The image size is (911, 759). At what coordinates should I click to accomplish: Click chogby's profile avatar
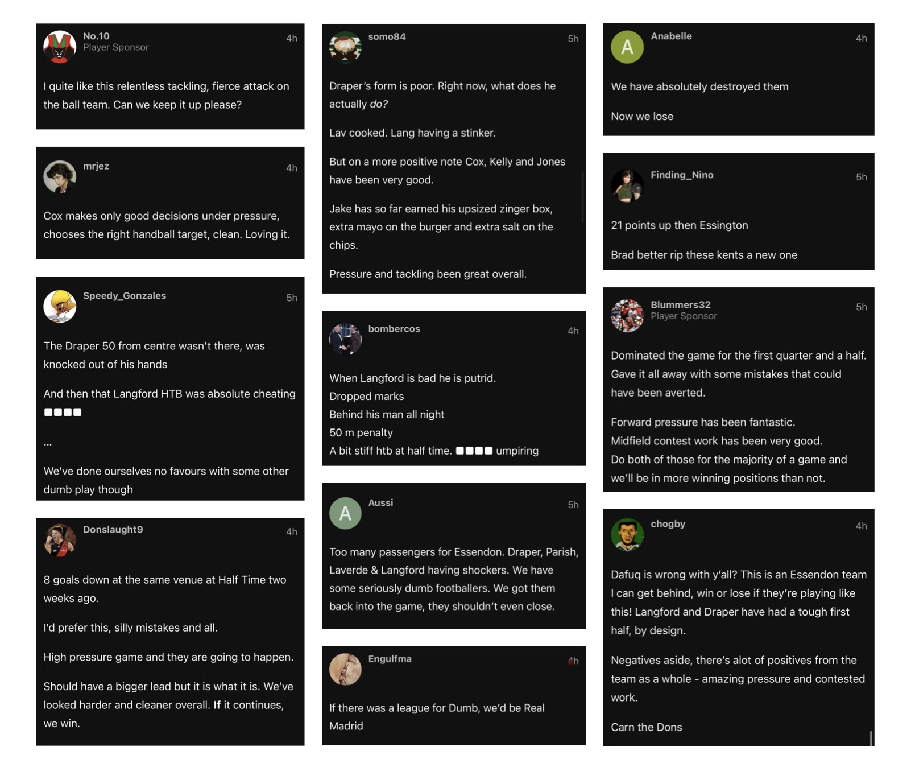(627, 534)
